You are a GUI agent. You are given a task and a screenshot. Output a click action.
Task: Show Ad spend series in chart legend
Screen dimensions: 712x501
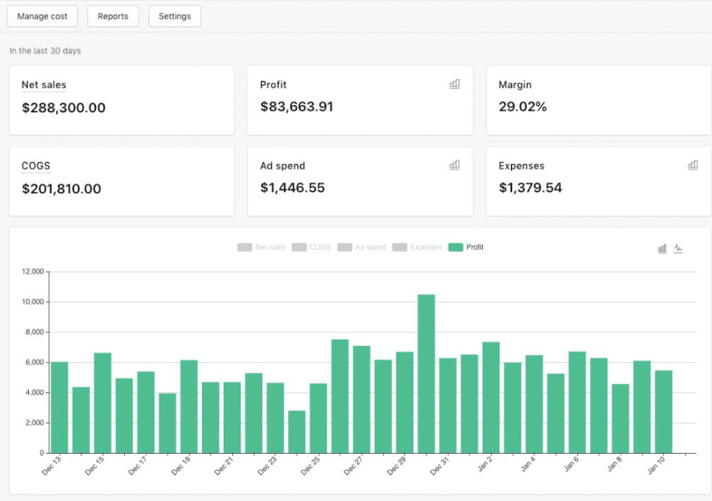pyautogui.click(x=362, y=248)
